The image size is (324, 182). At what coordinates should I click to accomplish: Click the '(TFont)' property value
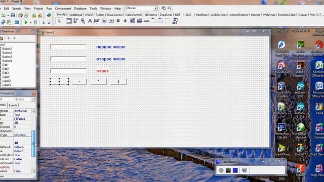coord(20,119)
